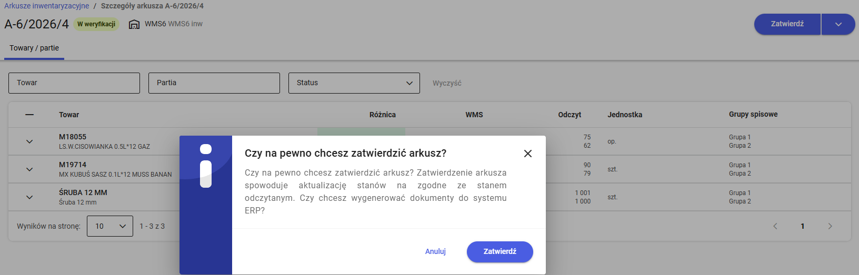859x275 pixels.
Task: Click the info icon in dialog sidebar
Action: coord(206,166)
